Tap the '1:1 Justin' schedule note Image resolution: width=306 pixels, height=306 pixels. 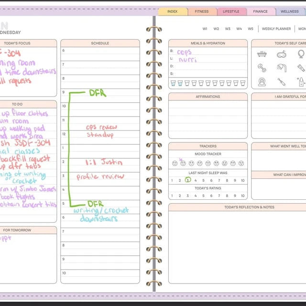coord(104,162)
